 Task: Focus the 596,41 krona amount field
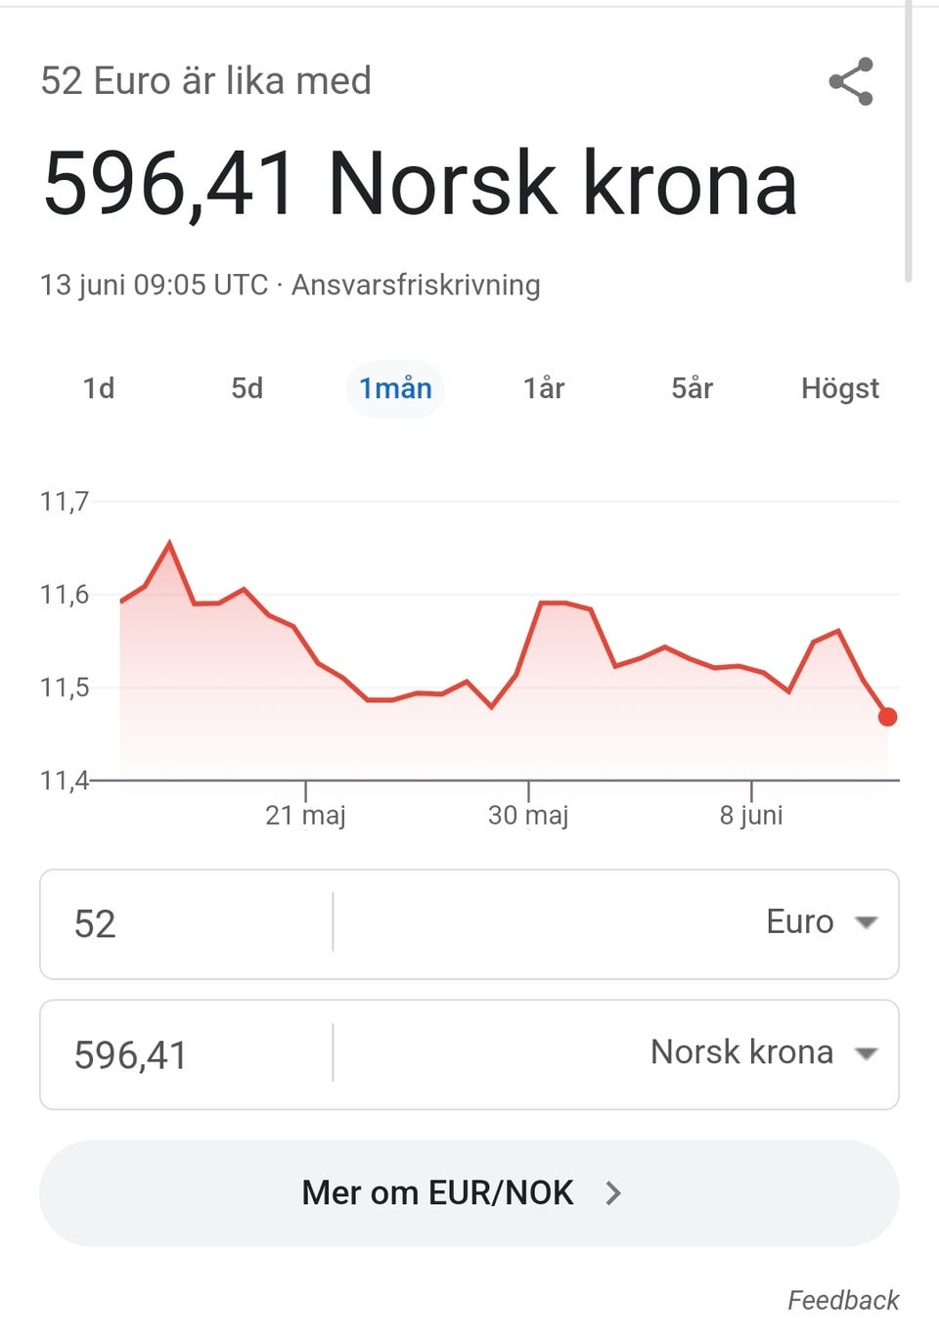186,1054
